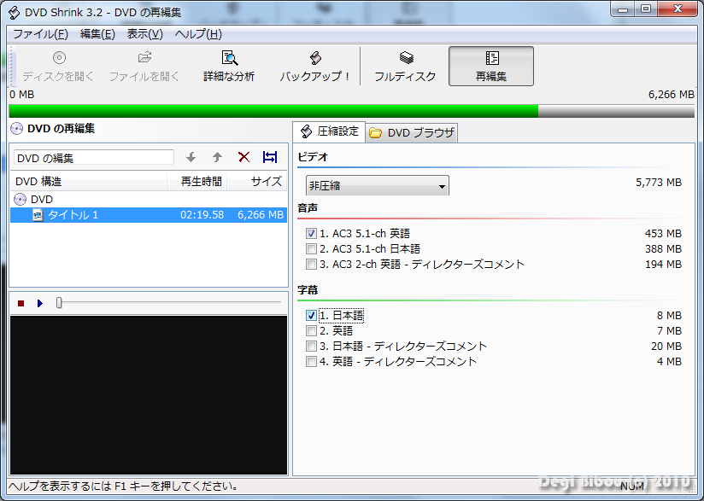Click the black video preview area
Image resolution: width=704 pixels, height=501 pixels.
point(149,394)
